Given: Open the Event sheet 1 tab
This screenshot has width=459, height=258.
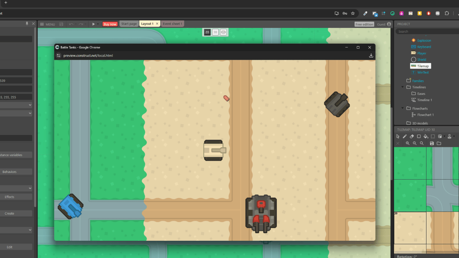Looking at the screenshot, I should 172,24.
